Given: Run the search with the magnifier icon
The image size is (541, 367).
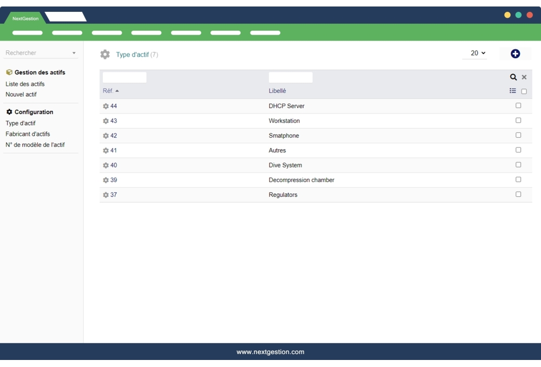Looking at the screenshot, I should 513,77.
